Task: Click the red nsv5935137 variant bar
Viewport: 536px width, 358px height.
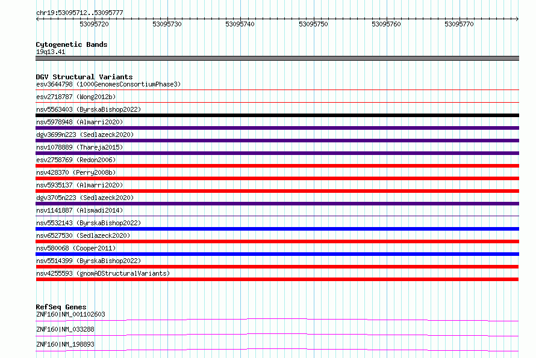Action: (277, 191)
